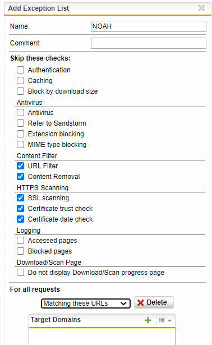The width and height of the screenshot is (212, 345).
Task: Focus the Name field containing NOAH
Action: point(149,26)
